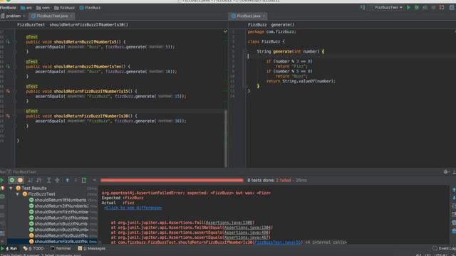Close the FizzBuzz.java tab

264,16
